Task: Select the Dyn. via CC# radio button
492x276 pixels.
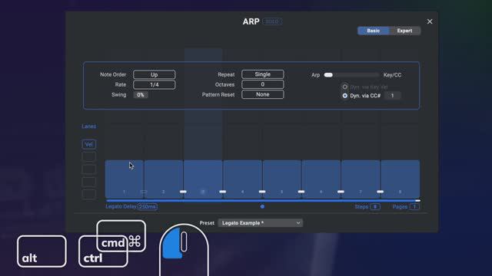Action: (345, 95)
